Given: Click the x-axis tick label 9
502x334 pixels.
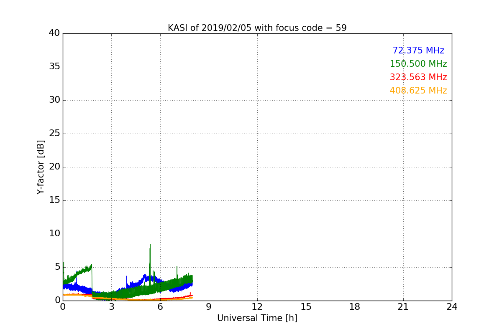Looking at the screenshot, I should coord(209,307).
